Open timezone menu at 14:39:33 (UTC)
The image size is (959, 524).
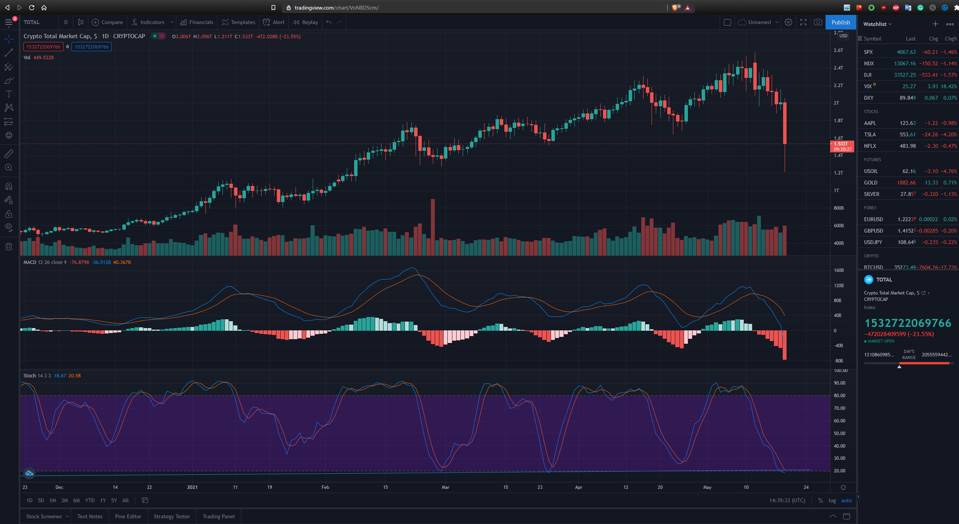click(787, 500)
